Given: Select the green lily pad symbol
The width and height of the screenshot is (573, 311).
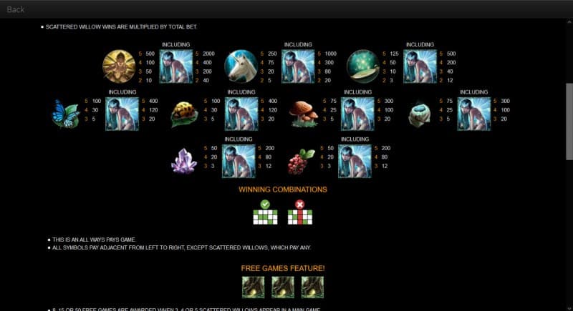Looking at the screenshot, I should pyautogui.click(x=363, y=66).
